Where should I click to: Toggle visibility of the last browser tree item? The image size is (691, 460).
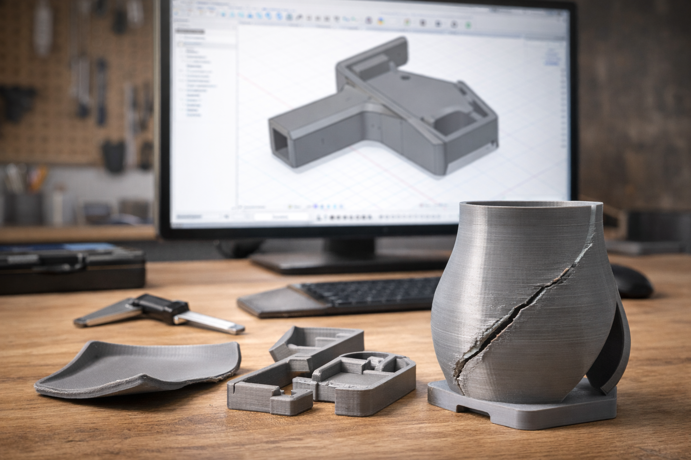[x=184, y=115]
